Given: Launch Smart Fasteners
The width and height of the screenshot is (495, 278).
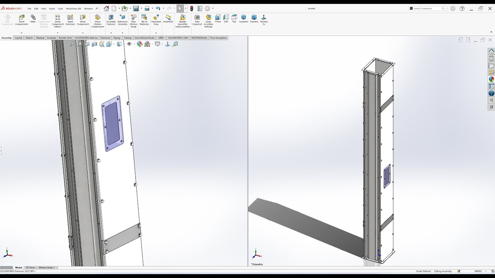Looking at the screenshot, I should (70, 20).
